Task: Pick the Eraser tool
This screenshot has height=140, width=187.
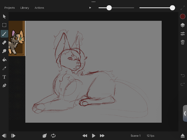Action: pyautogui.click(x=4, y=42)
